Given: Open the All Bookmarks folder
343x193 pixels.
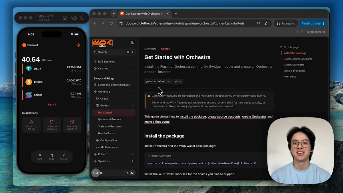Looking at the screenshot, I should [x=313, y=32].
